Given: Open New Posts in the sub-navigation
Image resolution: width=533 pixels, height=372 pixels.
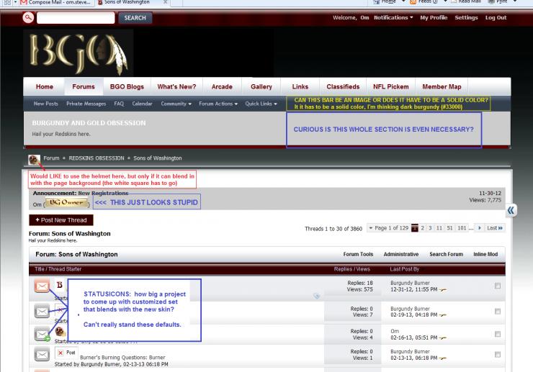Looking at the screenshot, I should click(x=45, y=104).
